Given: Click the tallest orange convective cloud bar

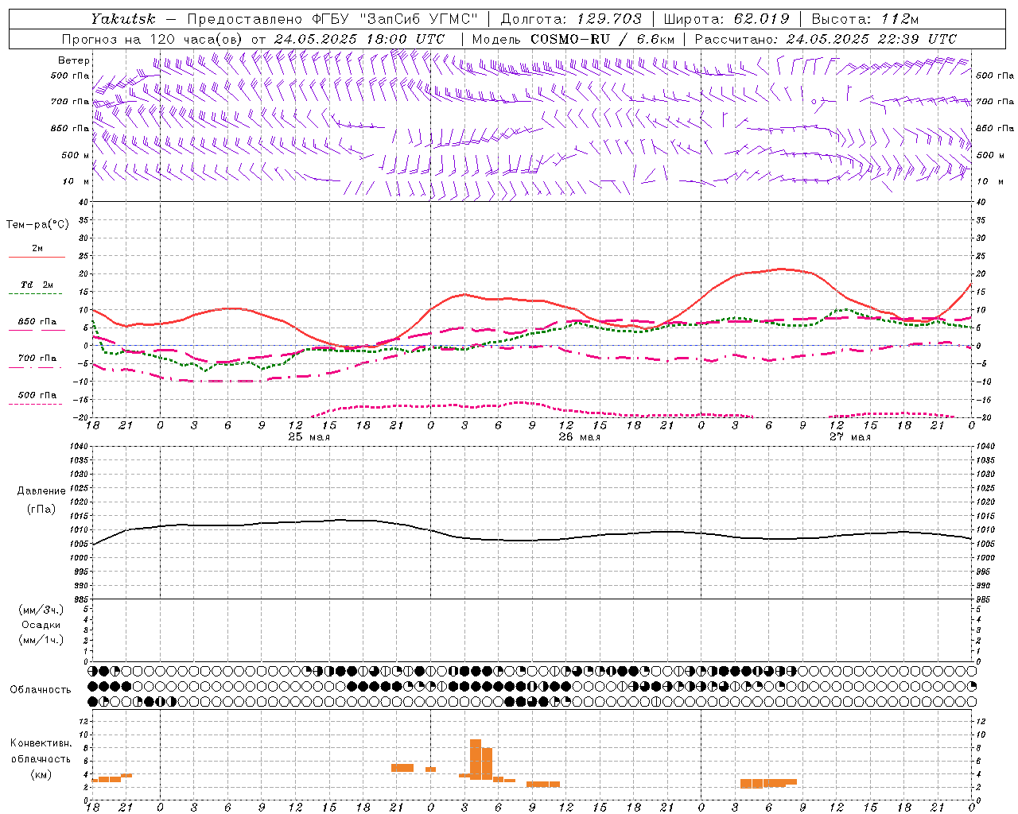Looking at the screenshot, I should pos(476,759).
